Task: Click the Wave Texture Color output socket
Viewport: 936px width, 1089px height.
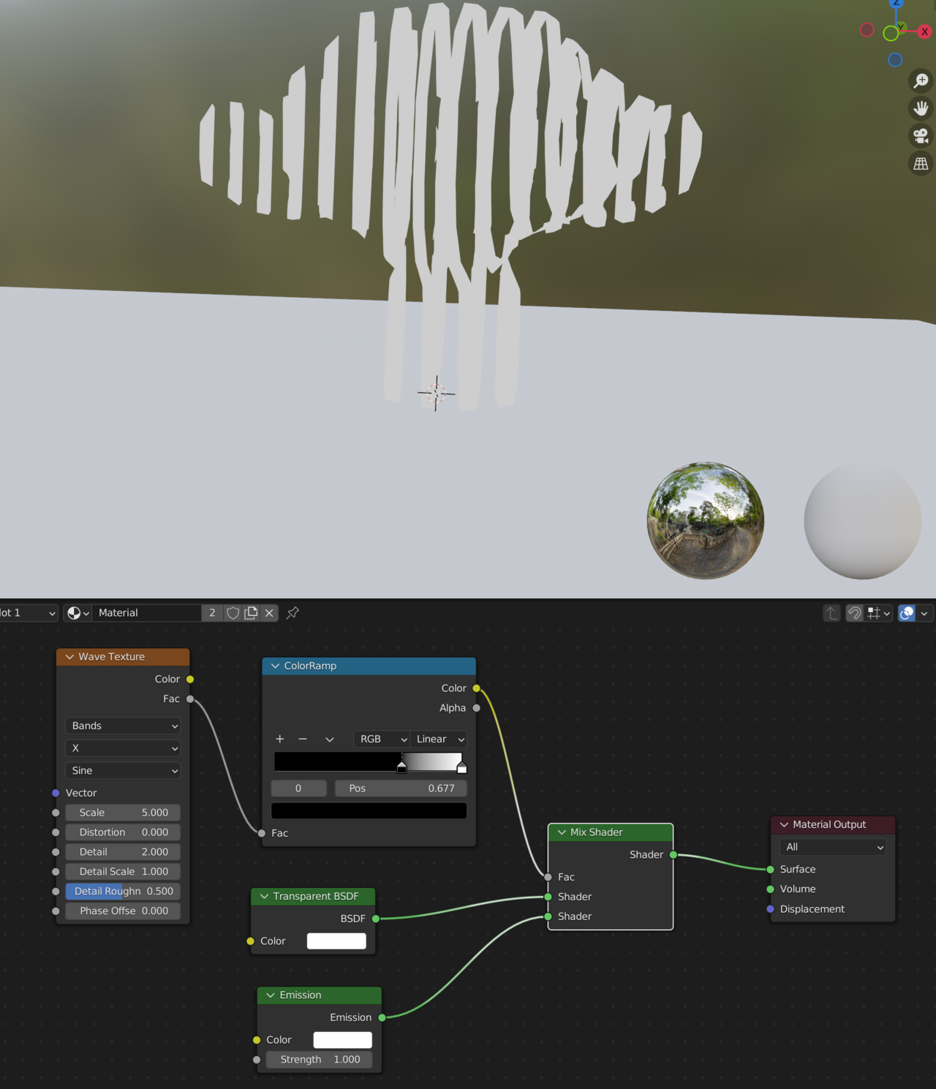Action: [190, 679]
